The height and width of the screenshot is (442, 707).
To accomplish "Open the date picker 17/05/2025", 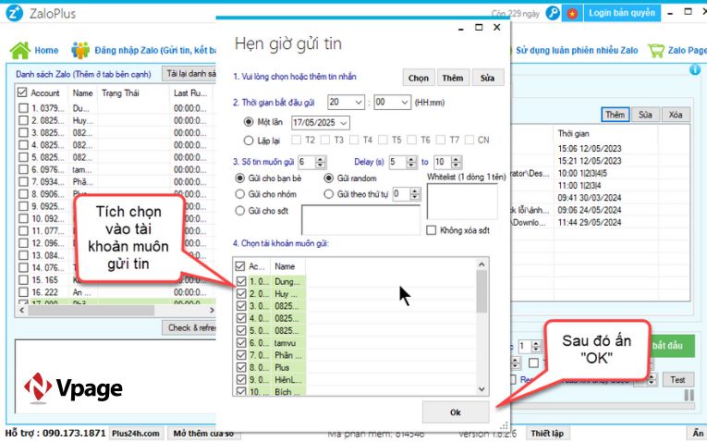I will point(320,123).
